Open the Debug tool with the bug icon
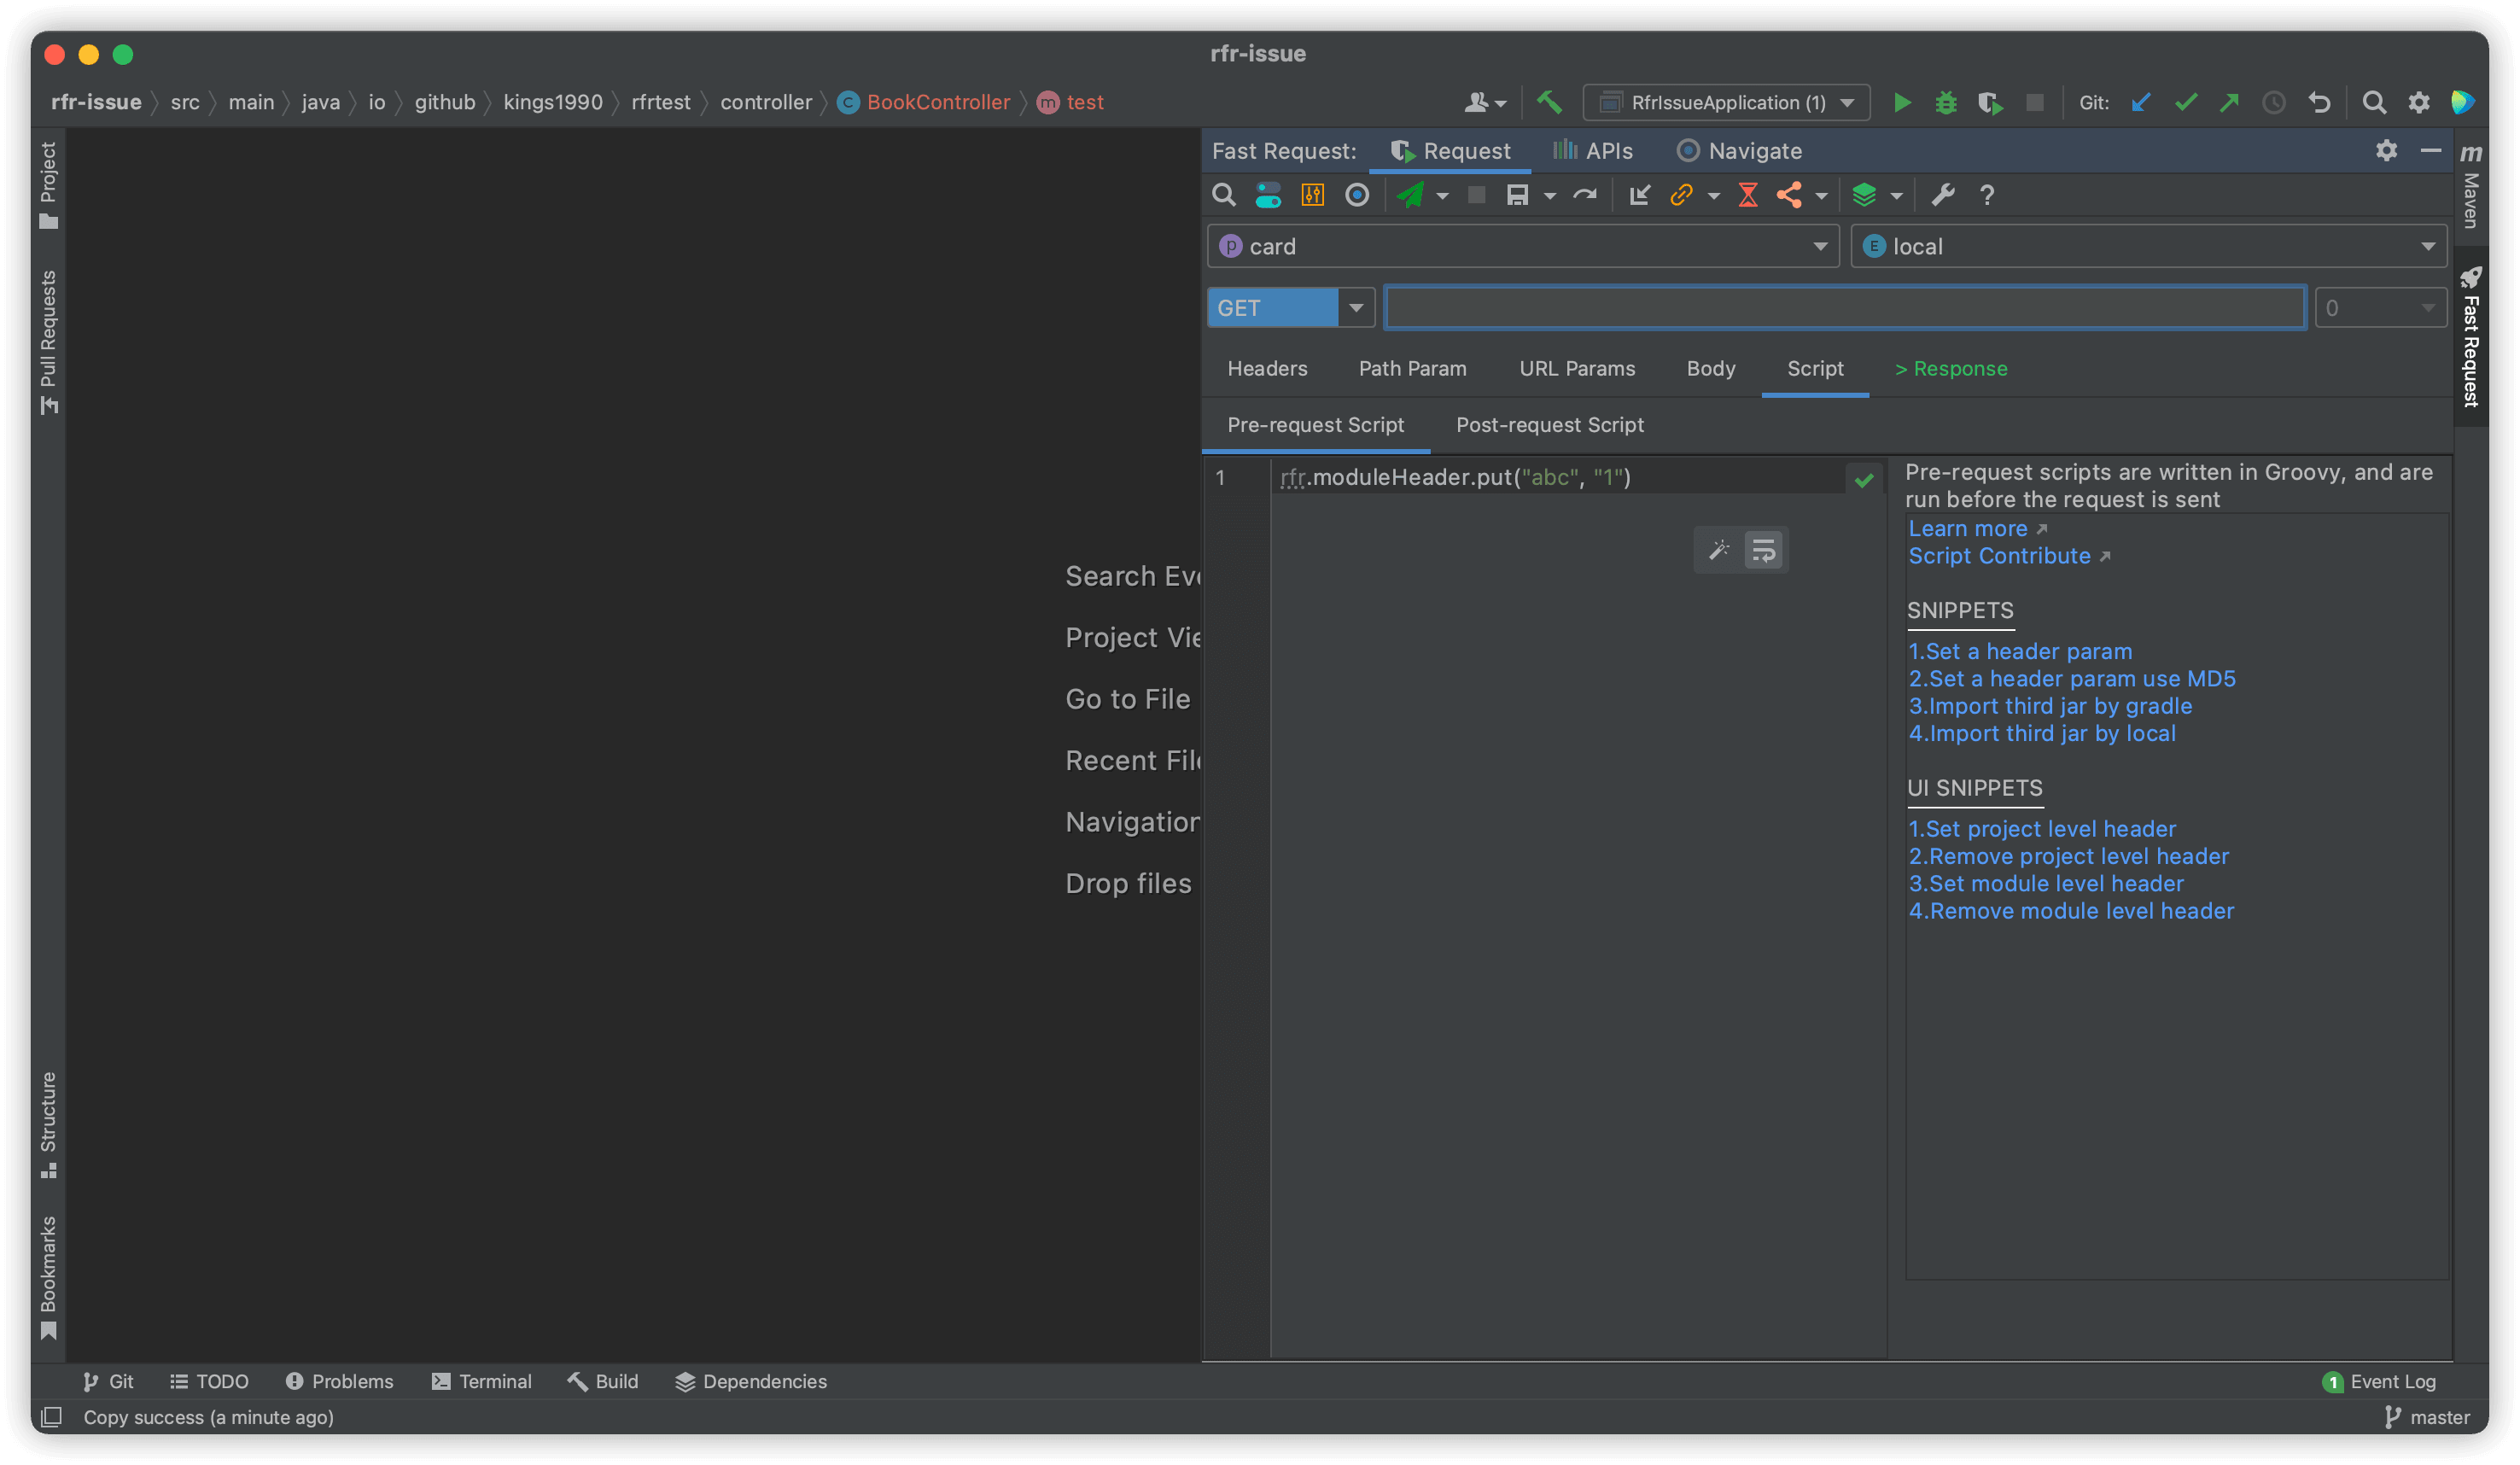This screenshot has height=1465, width=2520. point(1946,102)
